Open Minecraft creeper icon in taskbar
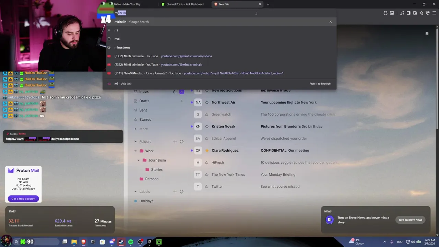The height and width of the screenshot is (247, 439). (159, 242)
